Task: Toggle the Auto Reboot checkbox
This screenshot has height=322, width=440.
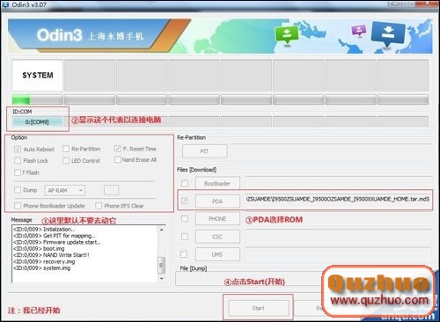Action: click(18, 150)
